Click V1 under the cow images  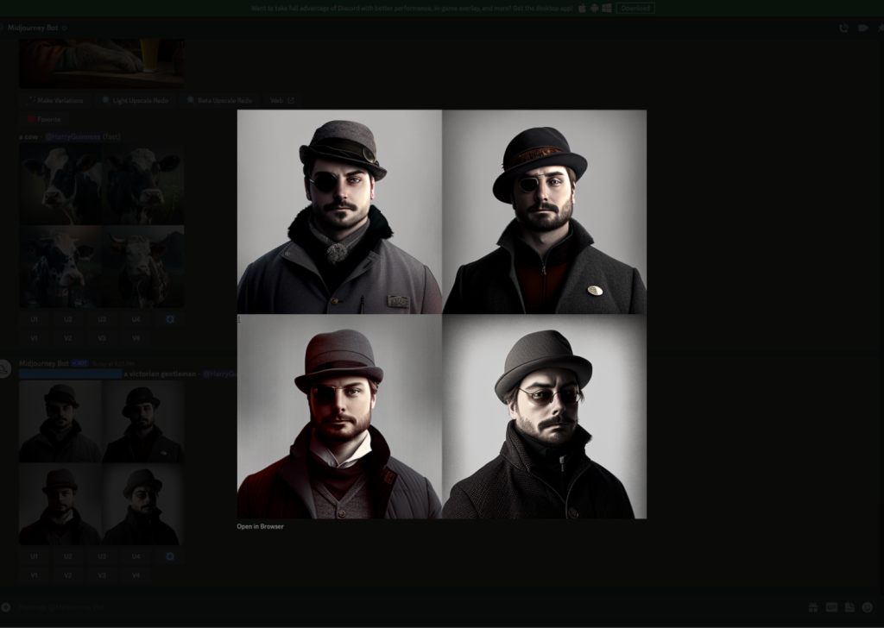coord(35,338)
